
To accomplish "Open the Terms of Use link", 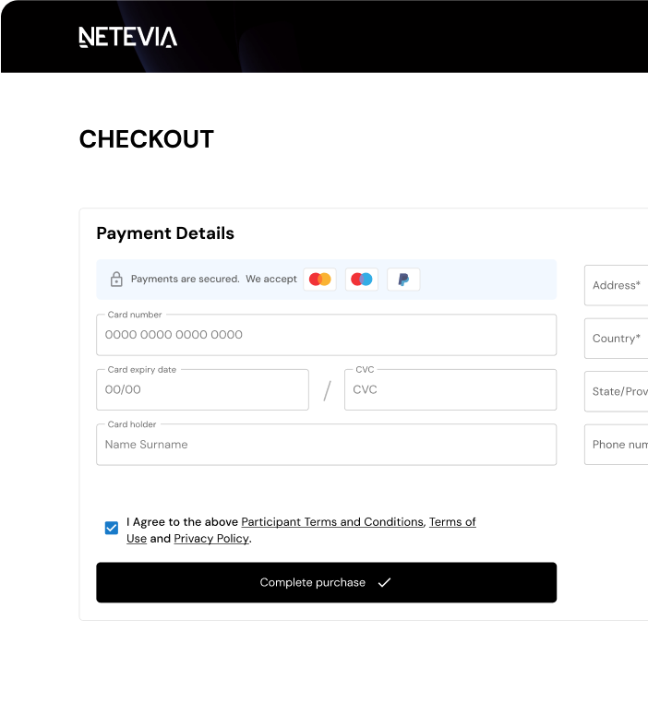I will tap(452, 522).
